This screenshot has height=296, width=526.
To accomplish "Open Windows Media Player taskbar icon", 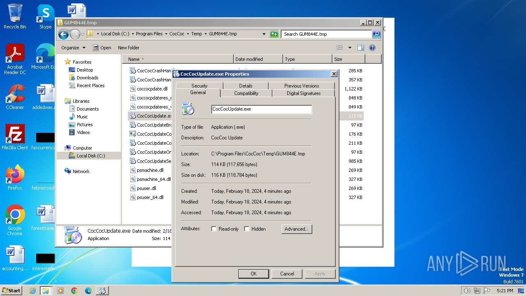I will 60,291.
